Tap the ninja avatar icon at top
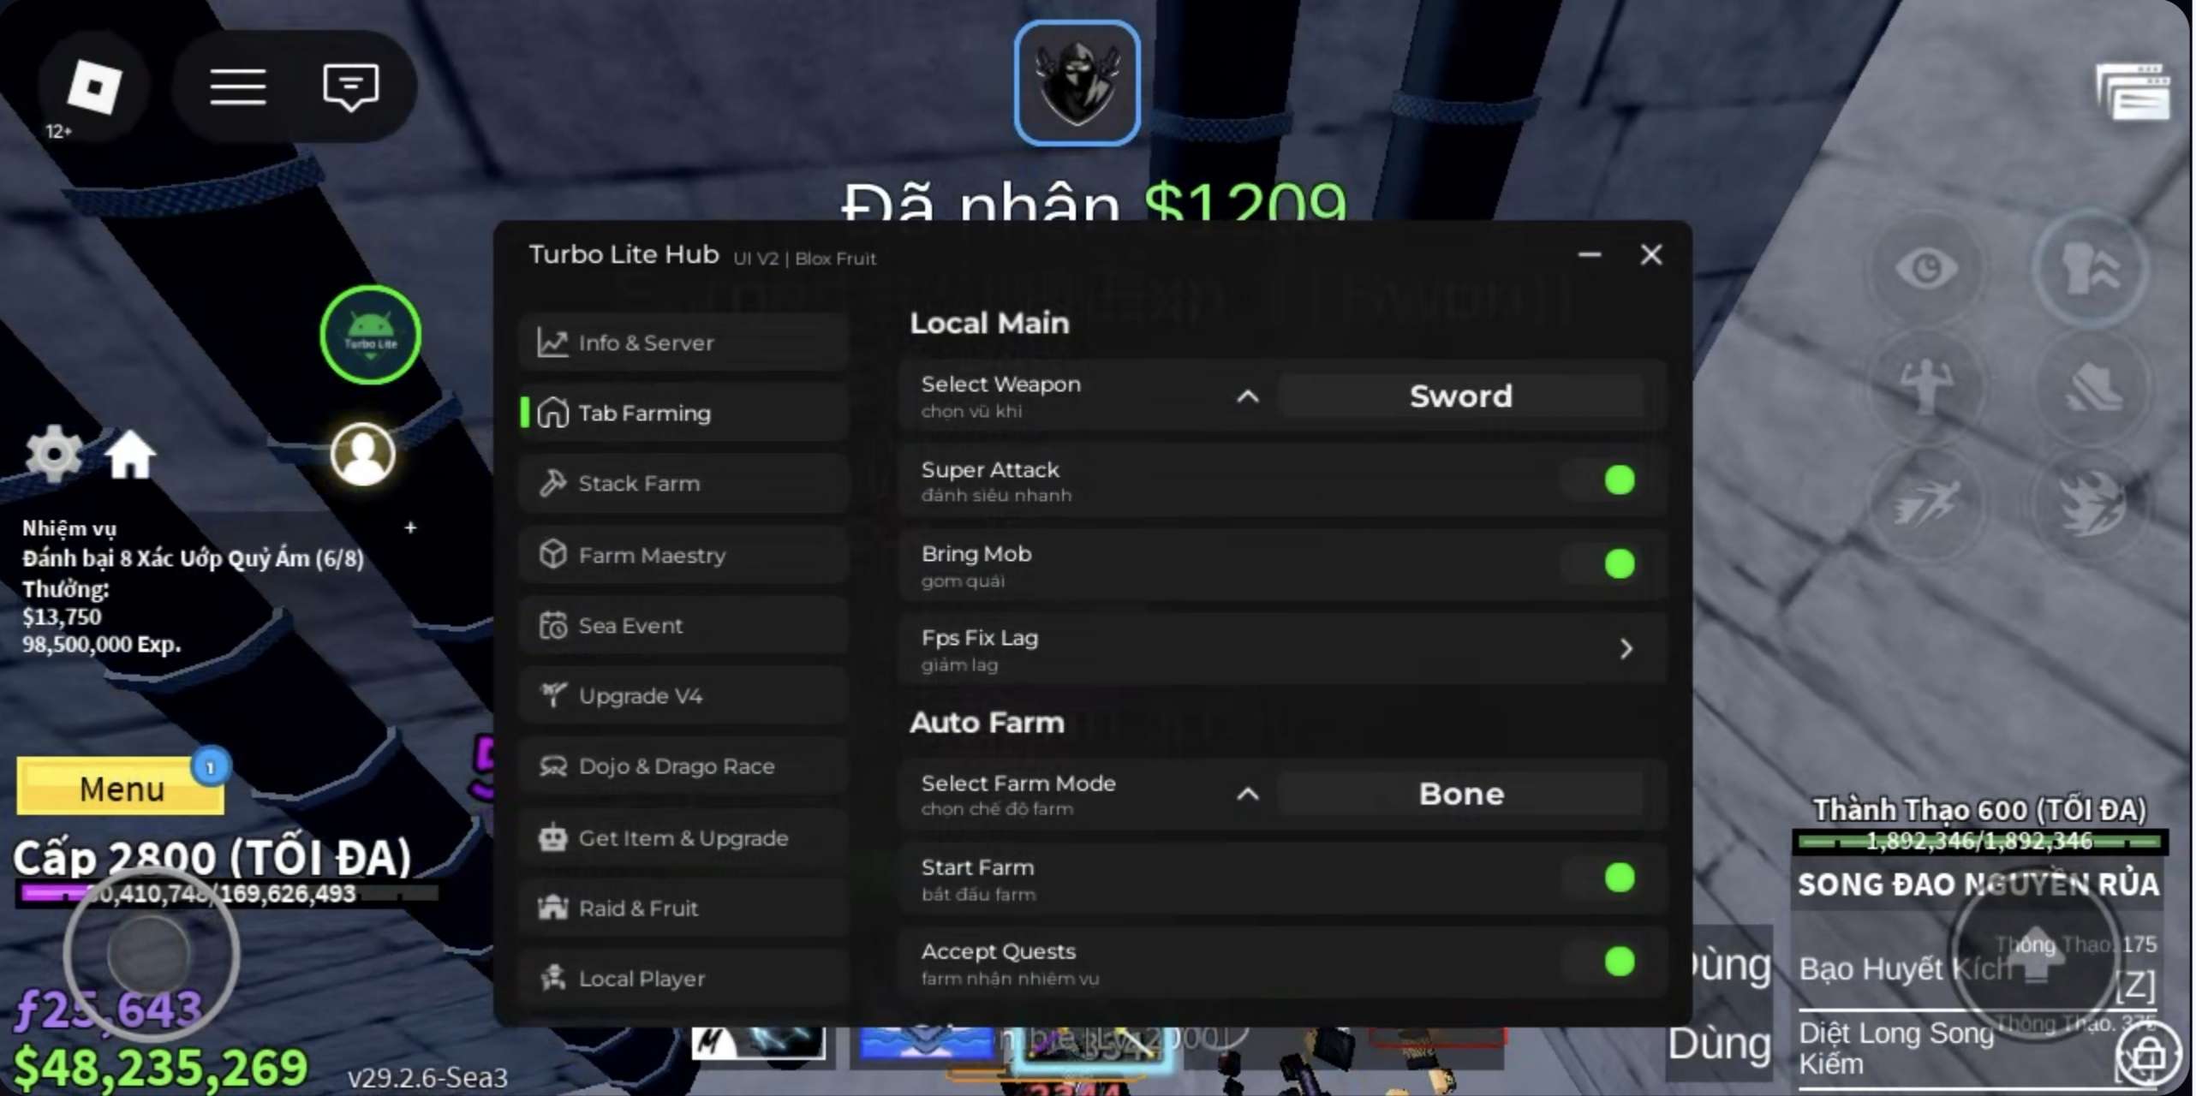This screenshot has width=2196, height=1096. point(1077,82)
